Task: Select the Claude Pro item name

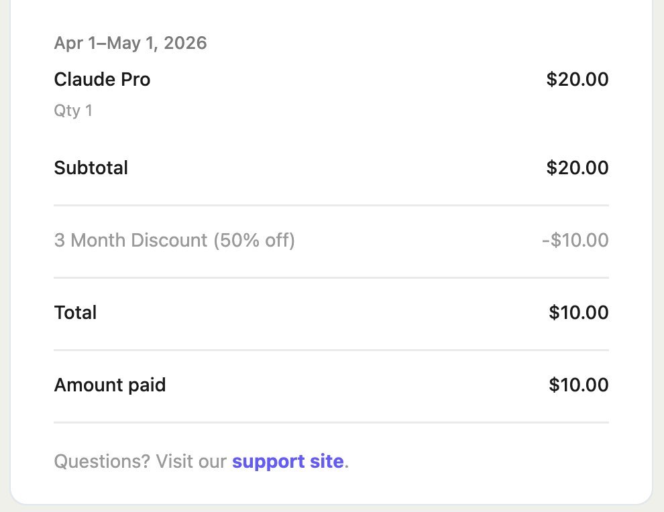Action: click(102, 80)
